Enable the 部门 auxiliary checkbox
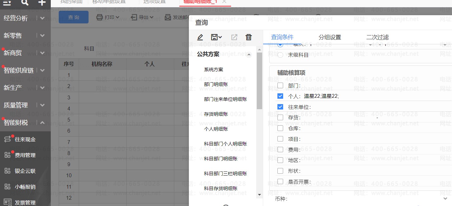 280,85
